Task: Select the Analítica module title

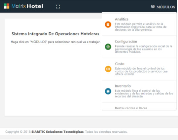Action: point(122,19)
